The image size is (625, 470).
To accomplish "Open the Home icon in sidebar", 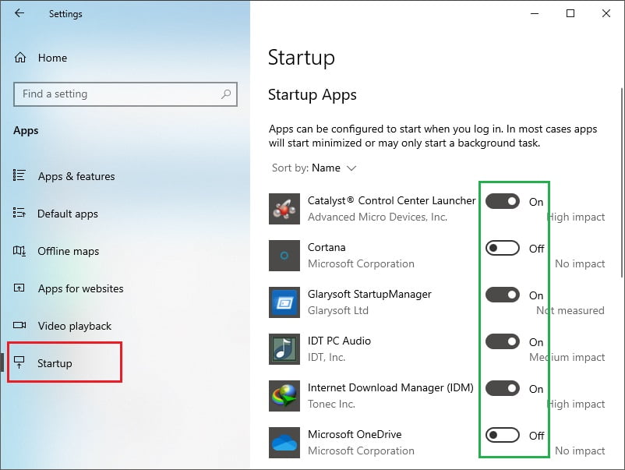I will (20, 58).
